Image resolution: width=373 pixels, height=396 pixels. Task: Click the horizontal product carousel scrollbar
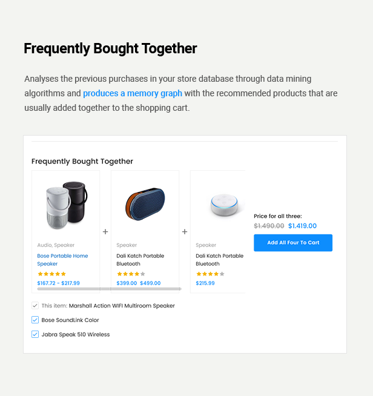click(109, 289)
